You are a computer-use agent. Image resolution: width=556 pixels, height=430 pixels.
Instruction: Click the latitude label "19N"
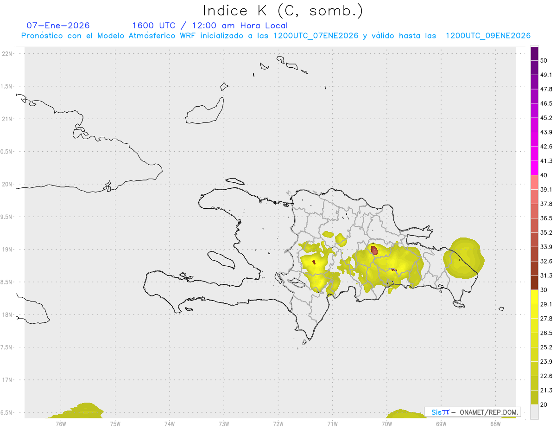tap(8, 250)
